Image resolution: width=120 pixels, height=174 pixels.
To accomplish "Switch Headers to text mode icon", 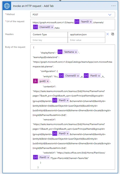I will point(113,34).
